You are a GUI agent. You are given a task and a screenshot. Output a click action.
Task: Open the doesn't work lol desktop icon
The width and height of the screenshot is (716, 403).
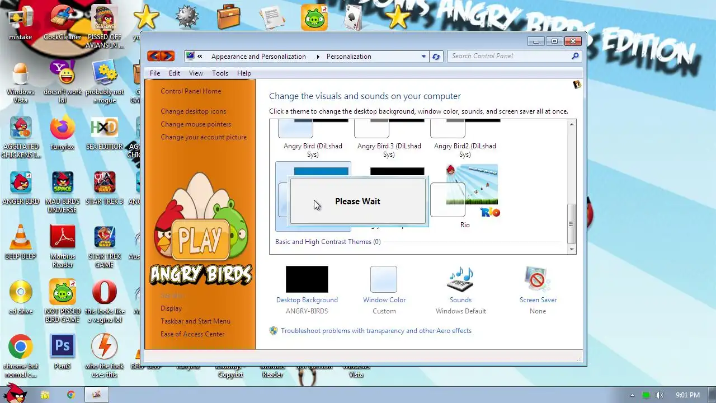62,81
